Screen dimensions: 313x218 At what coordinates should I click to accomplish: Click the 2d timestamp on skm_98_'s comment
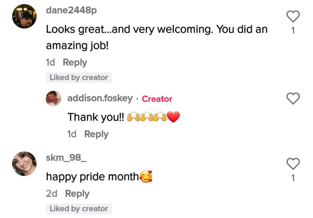(51, 194)
